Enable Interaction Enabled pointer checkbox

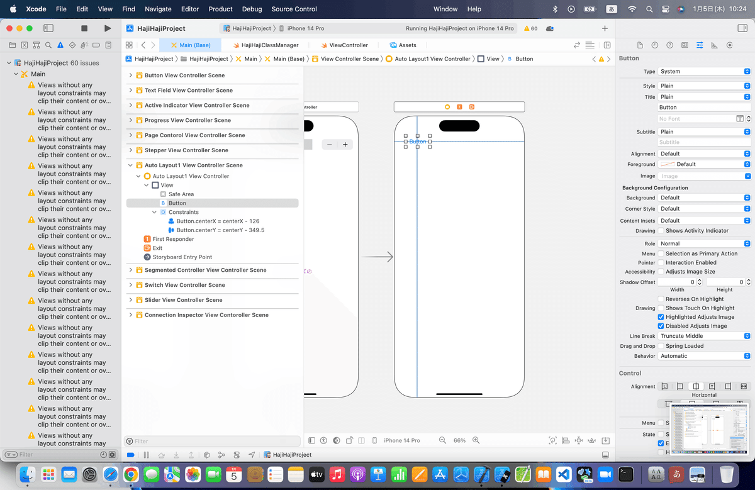tap(661, 262)
